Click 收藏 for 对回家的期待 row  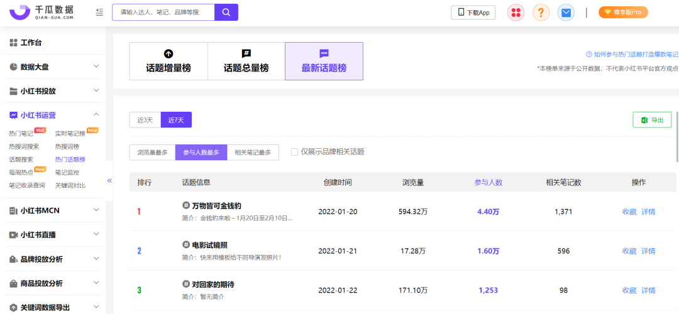(x=629, y=290)
